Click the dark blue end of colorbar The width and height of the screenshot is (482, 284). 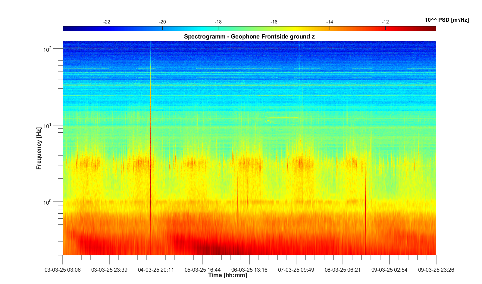pyautogui.click(x=65, y=29)
